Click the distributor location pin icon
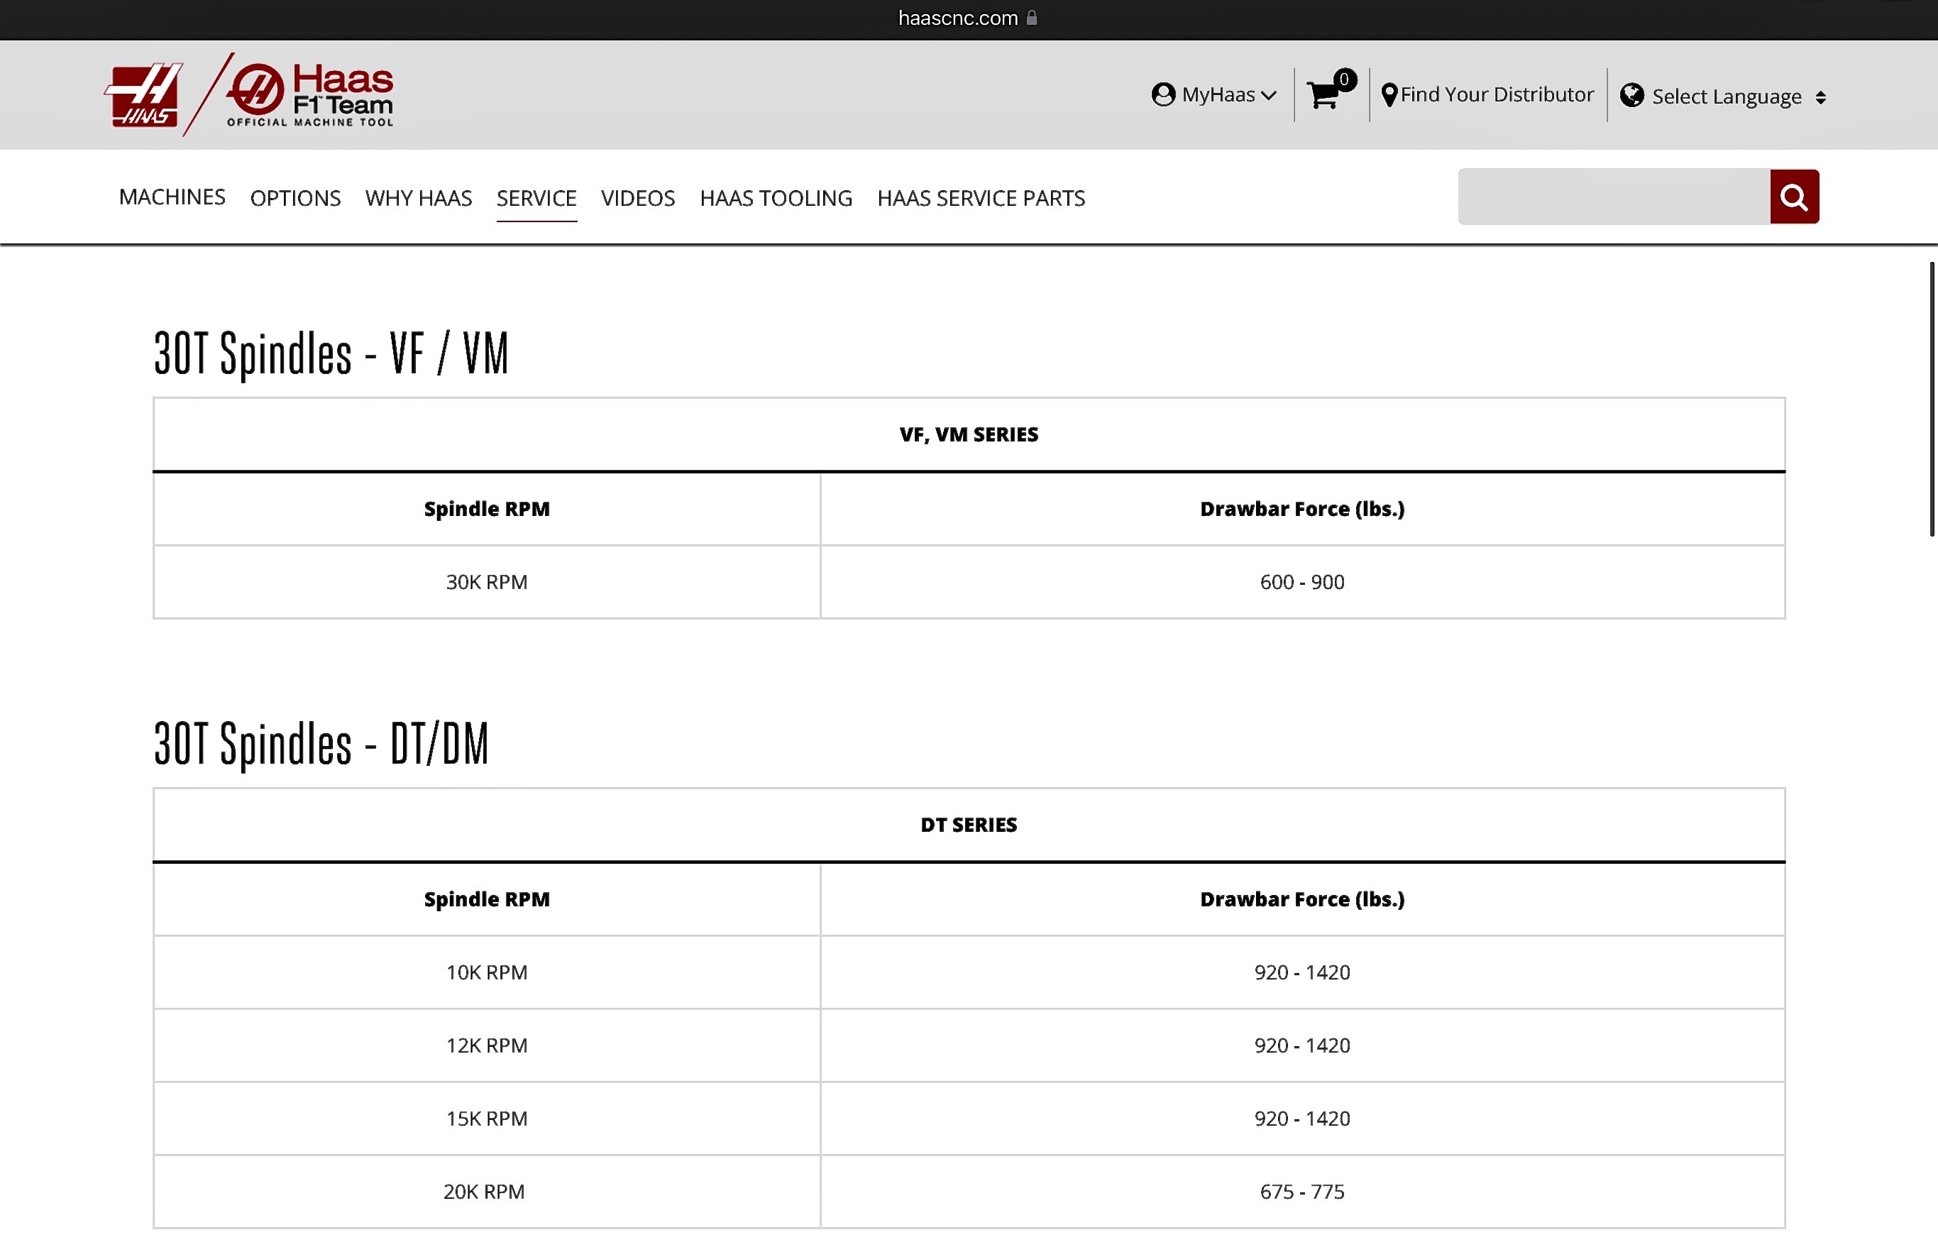1938x1252 pixels. 1389,95
